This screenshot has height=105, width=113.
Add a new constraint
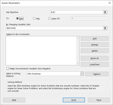pyautogui.click(x=95, y=39)
